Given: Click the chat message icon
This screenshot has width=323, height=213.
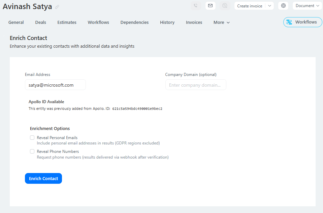Looking at the screenshot, I should pyautogui.click(x=225, y=6).
